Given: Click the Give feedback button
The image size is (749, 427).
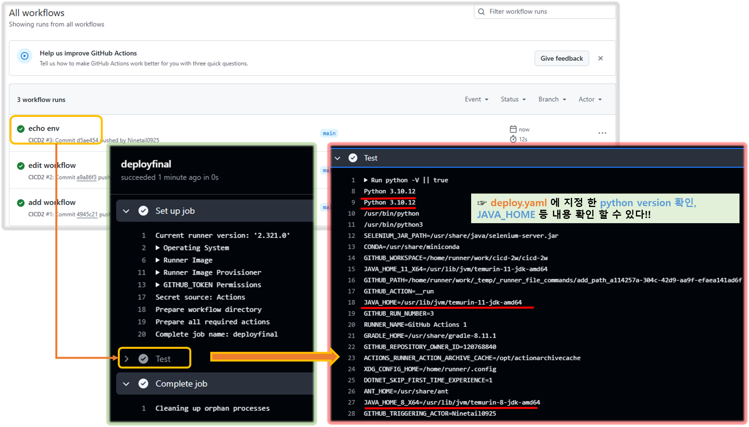Looking at the screenshot, I should coord(562,58).
